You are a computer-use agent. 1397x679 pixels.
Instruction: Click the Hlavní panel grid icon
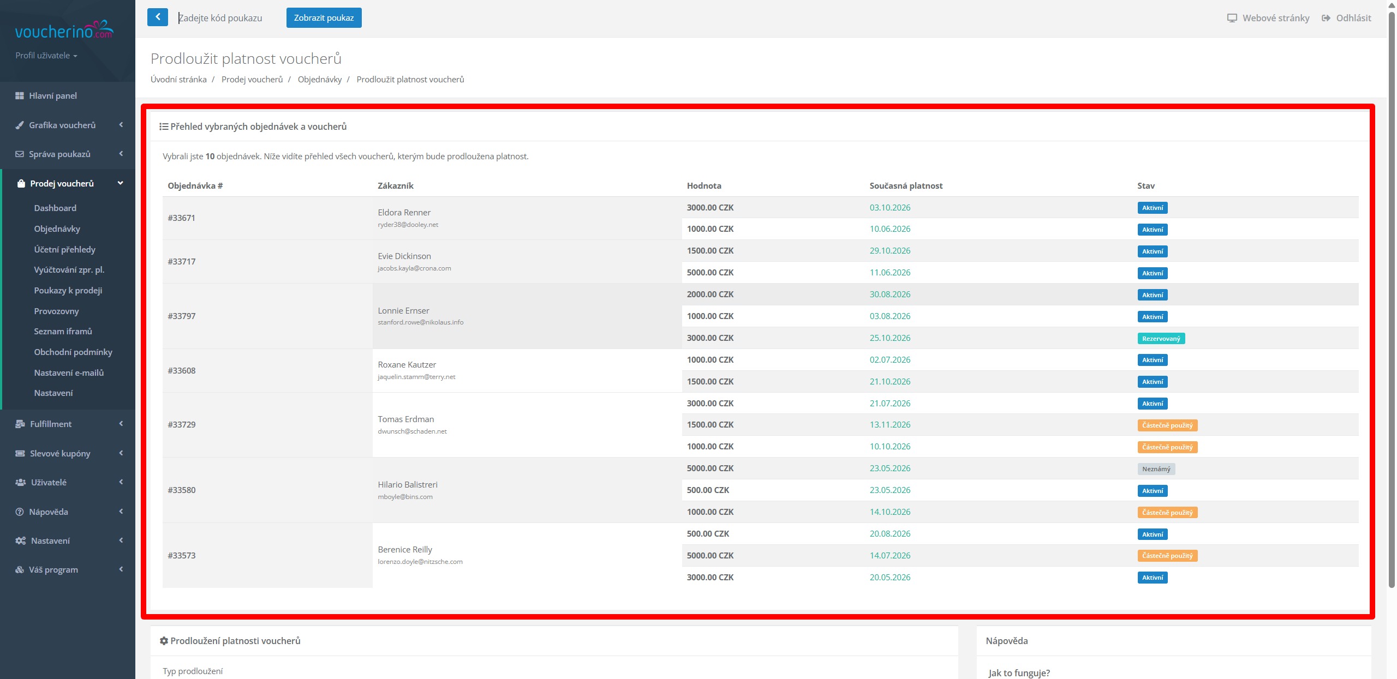pos(20,96)
